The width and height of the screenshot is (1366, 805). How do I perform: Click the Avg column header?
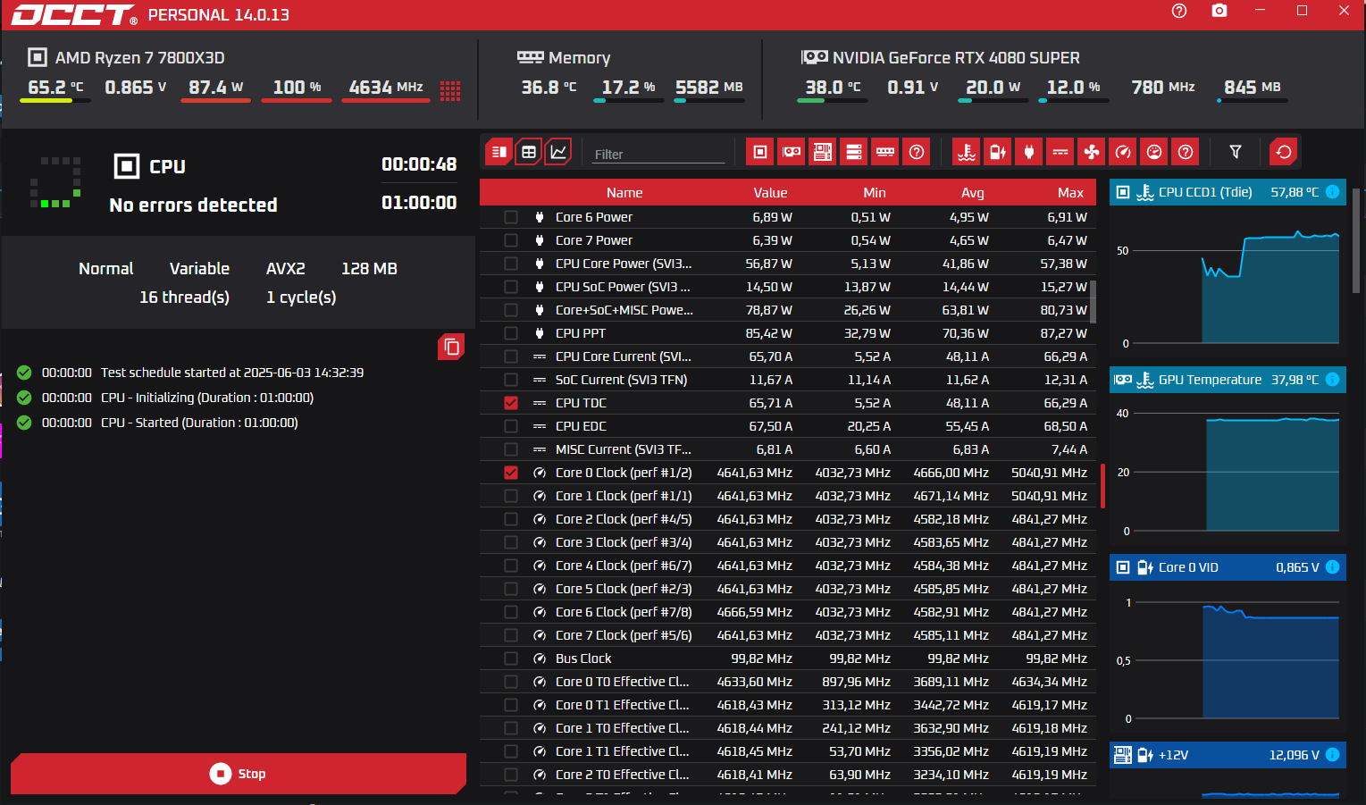coord(972,193)
